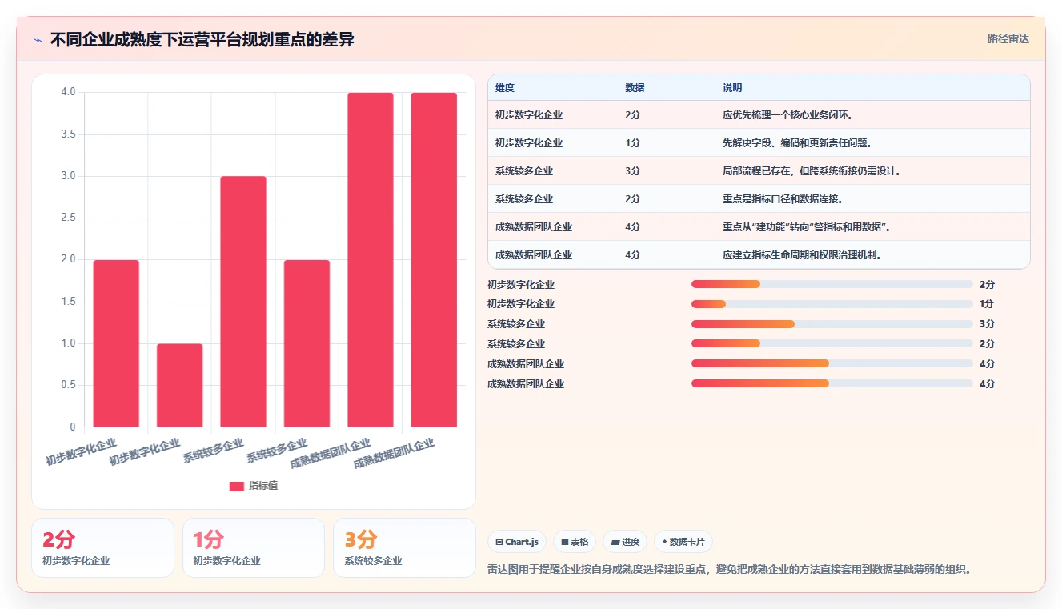Click the 初步数字化企业 progress bar showing 1分

click(x=832, y=304)
